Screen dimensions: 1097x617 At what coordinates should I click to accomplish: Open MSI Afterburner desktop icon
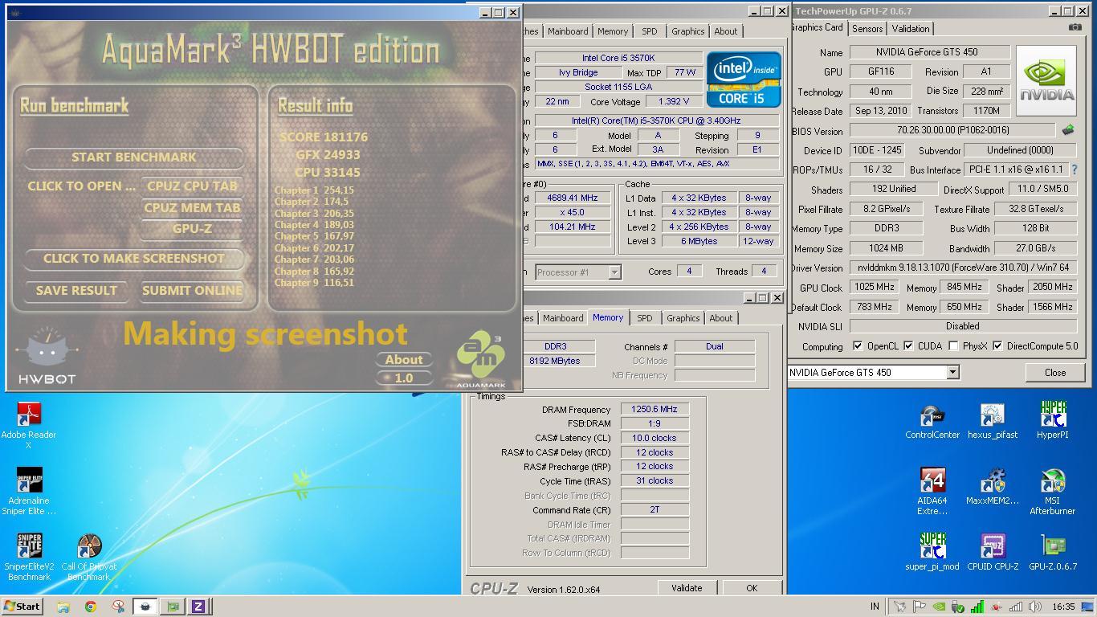[1053, 490]
